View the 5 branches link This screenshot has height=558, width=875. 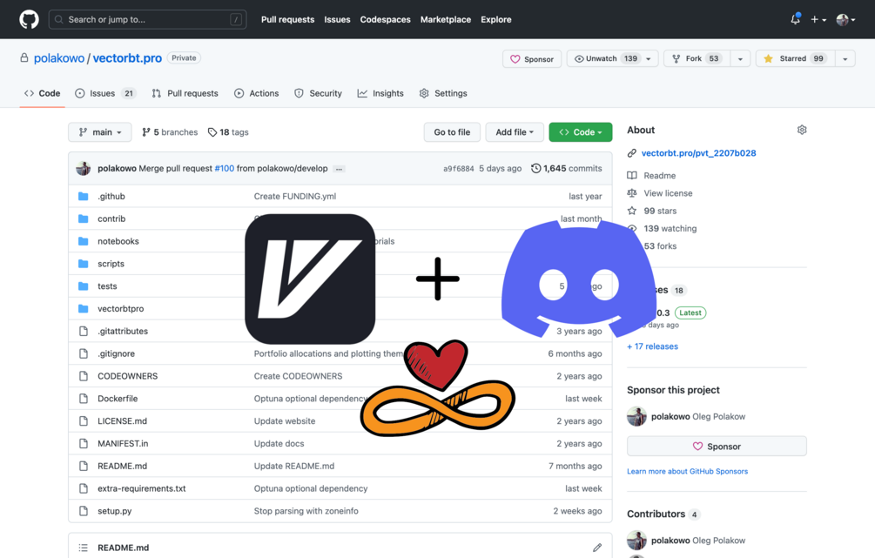[170, 132]
